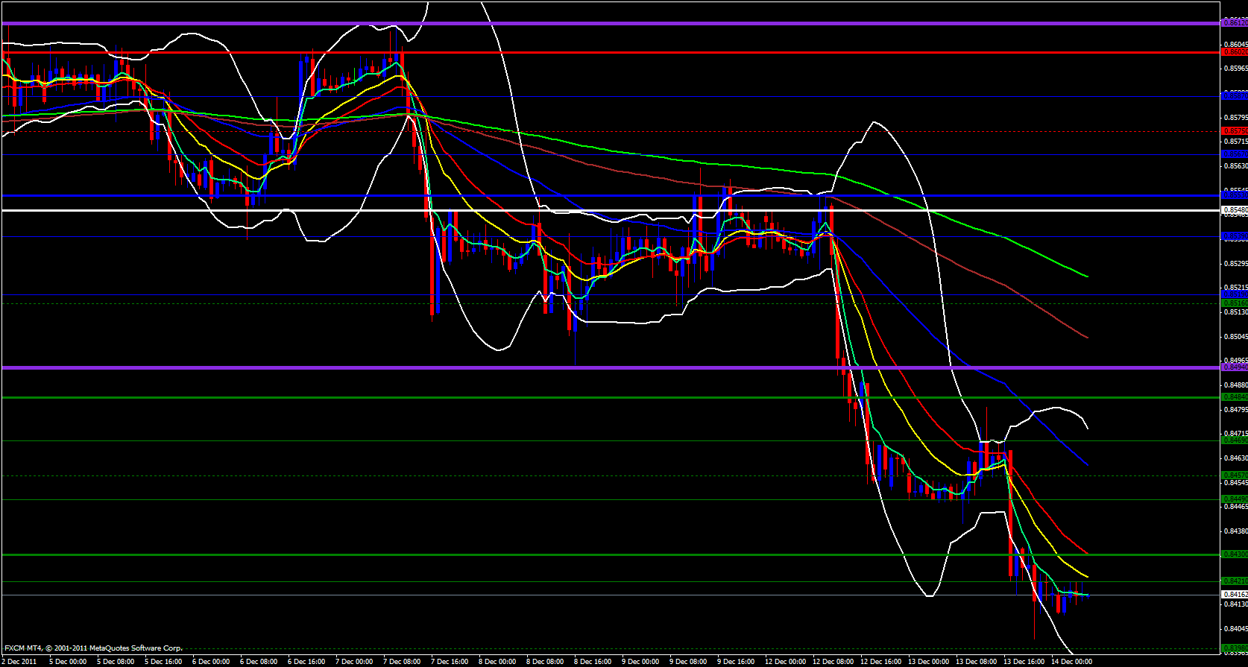Click the 2 Dec 2011 date label
The image size is (1248, 667).
pos(20,662)
